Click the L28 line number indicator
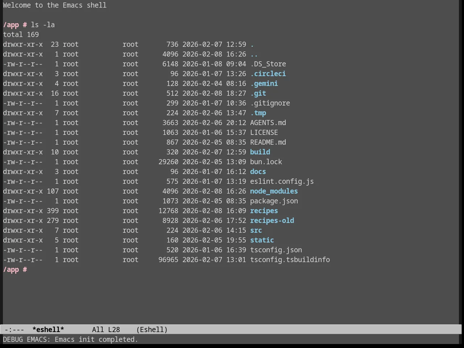This screenshot has width=464, height=348. coord(114,330)
